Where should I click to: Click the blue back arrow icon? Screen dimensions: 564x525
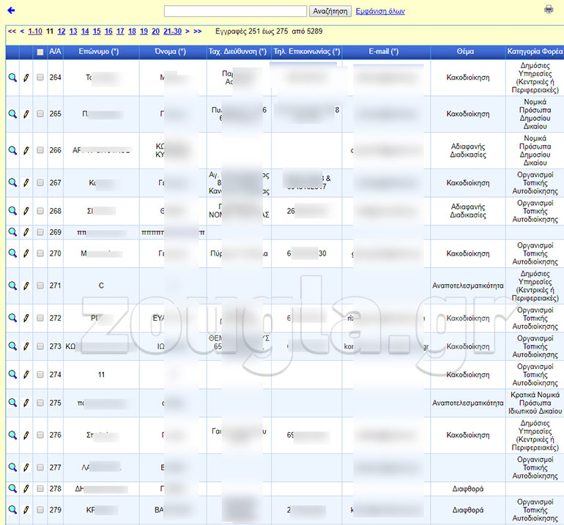pyautogui.click(x=11, y=10)
